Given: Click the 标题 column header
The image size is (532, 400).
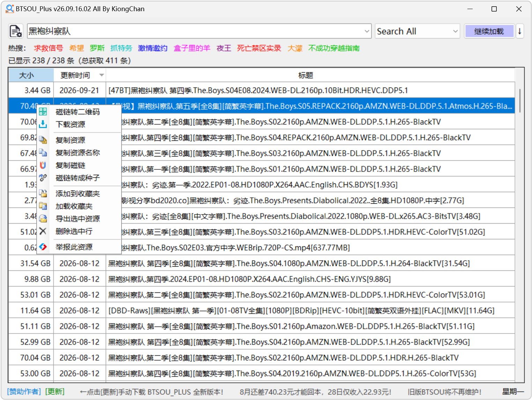Looking at the screenshot, I should pos(310,75).
